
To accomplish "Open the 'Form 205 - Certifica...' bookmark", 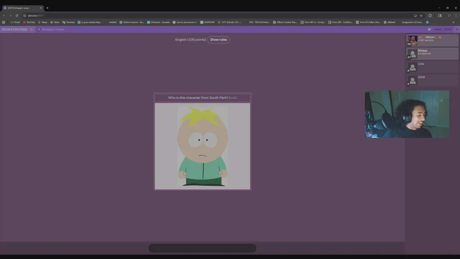I will point(340,22).
